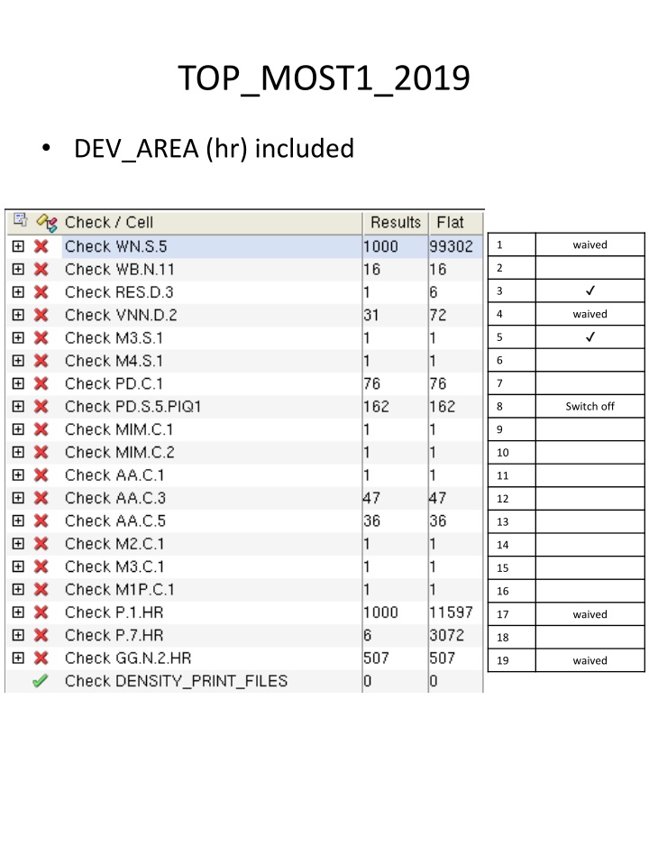Click red X icon of Check AA.C.5

41,521
